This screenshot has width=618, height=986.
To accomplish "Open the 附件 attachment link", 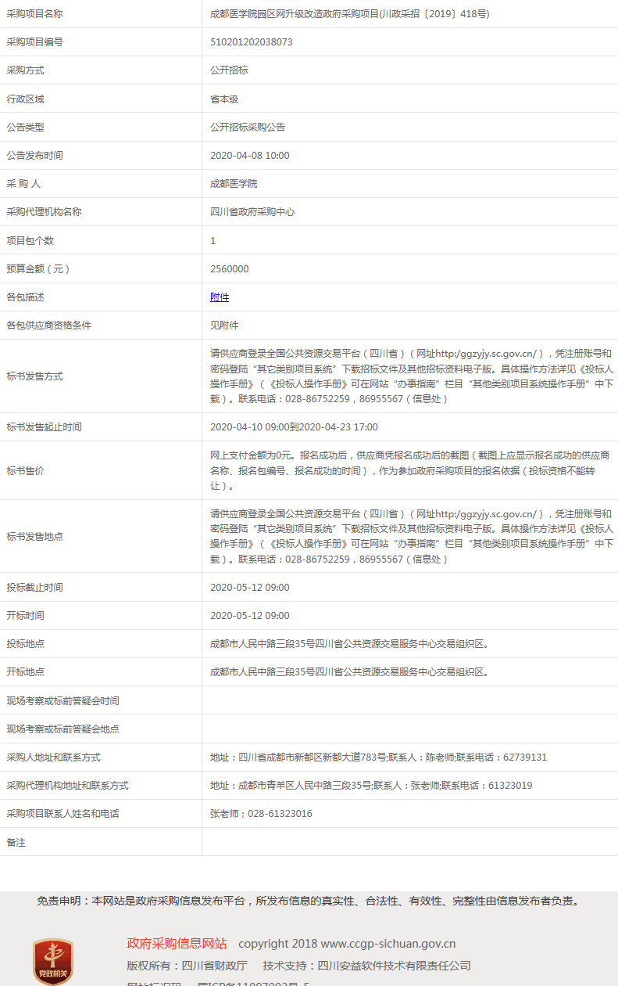I will pos(220,297).
